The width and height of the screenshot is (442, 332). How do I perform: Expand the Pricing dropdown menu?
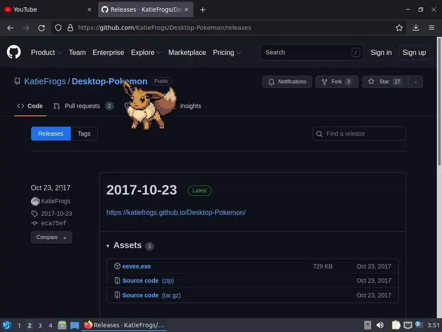pyautogui.click(x=227, y=52)
